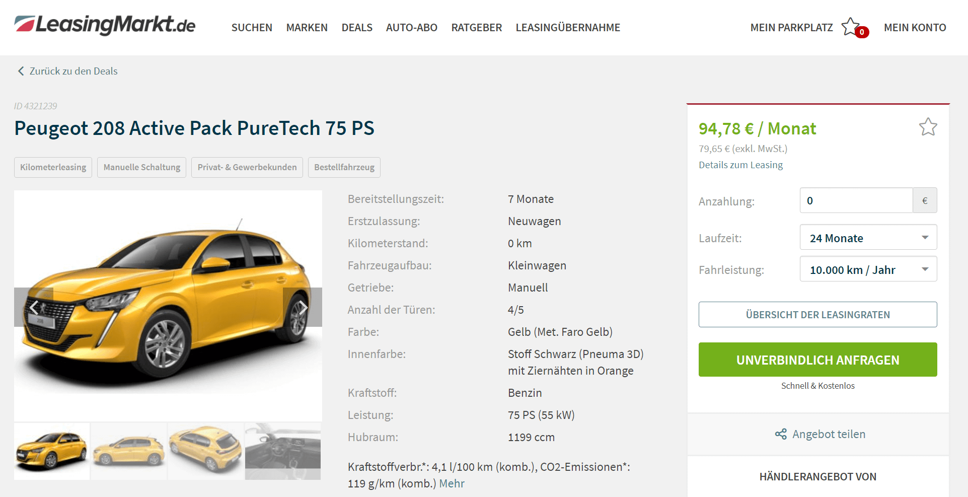Click Angebot teilen link

coord(829,434)
